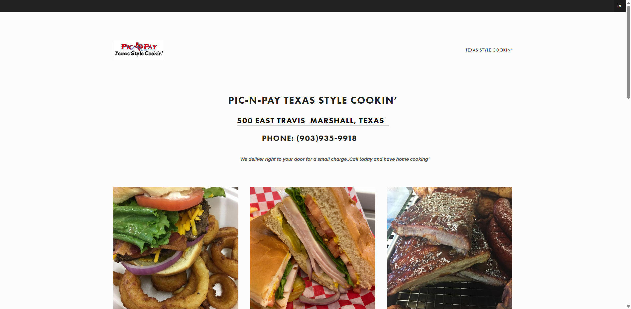Click the page vertical scrollbar thumb
The image size is (631, 309).
[x=628, y=51]
